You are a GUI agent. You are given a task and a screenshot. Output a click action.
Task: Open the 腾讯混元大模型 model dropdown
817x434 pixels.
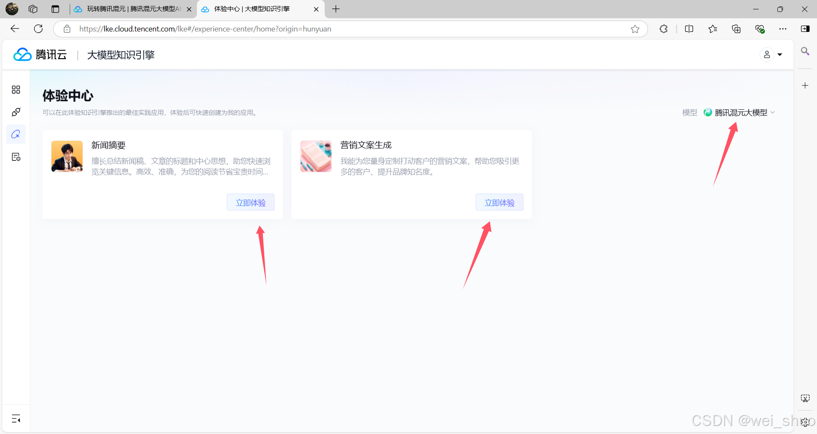[740, 112]
